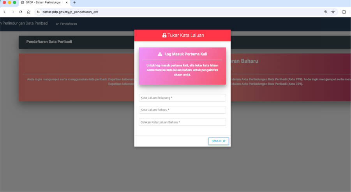
Task: Close the SPDP browser tab
Action: pyautogui.click(x=67, y=2)
